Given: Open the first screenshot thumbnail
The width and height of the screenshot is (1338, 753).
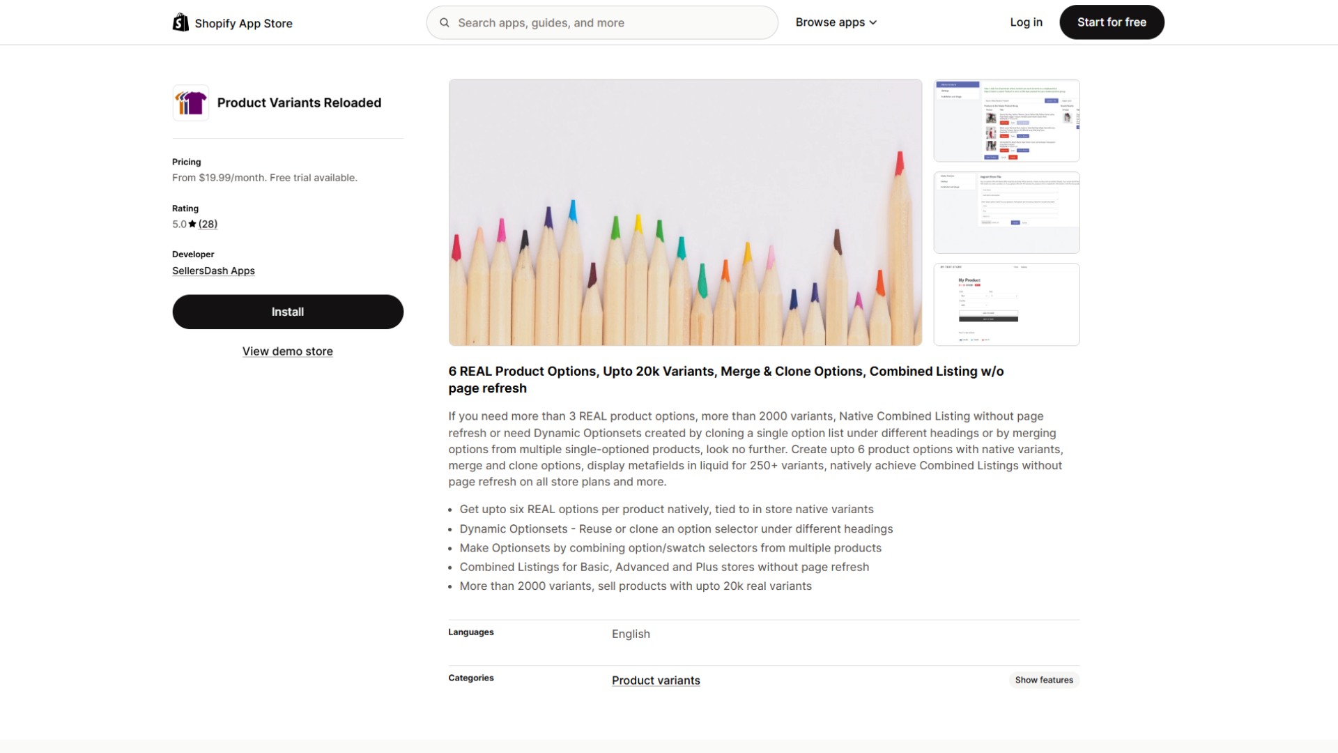Looking at the screenshot, I should pyautogui.click(x=1006, y=121).
